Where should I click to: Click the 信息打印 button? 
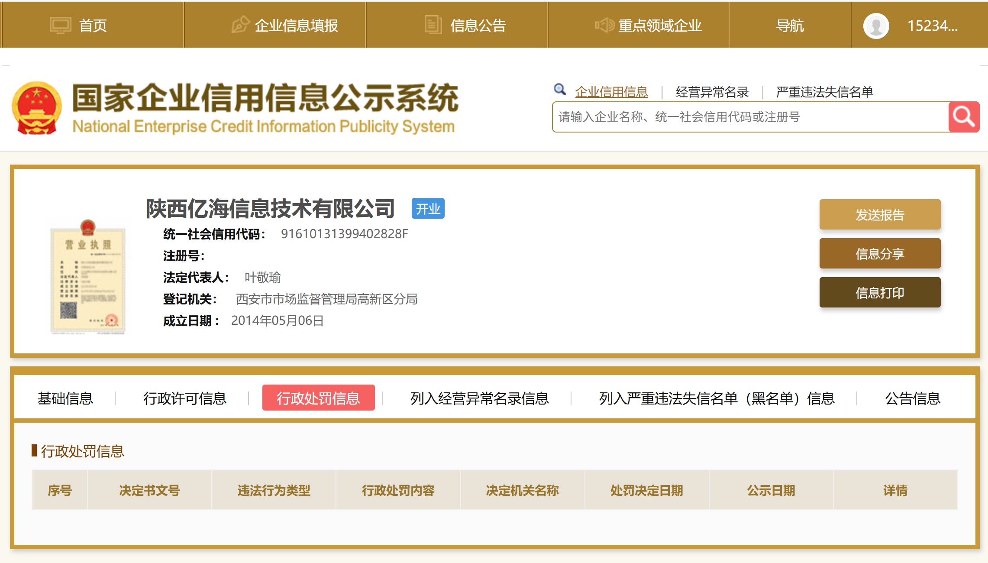(879, 293)
